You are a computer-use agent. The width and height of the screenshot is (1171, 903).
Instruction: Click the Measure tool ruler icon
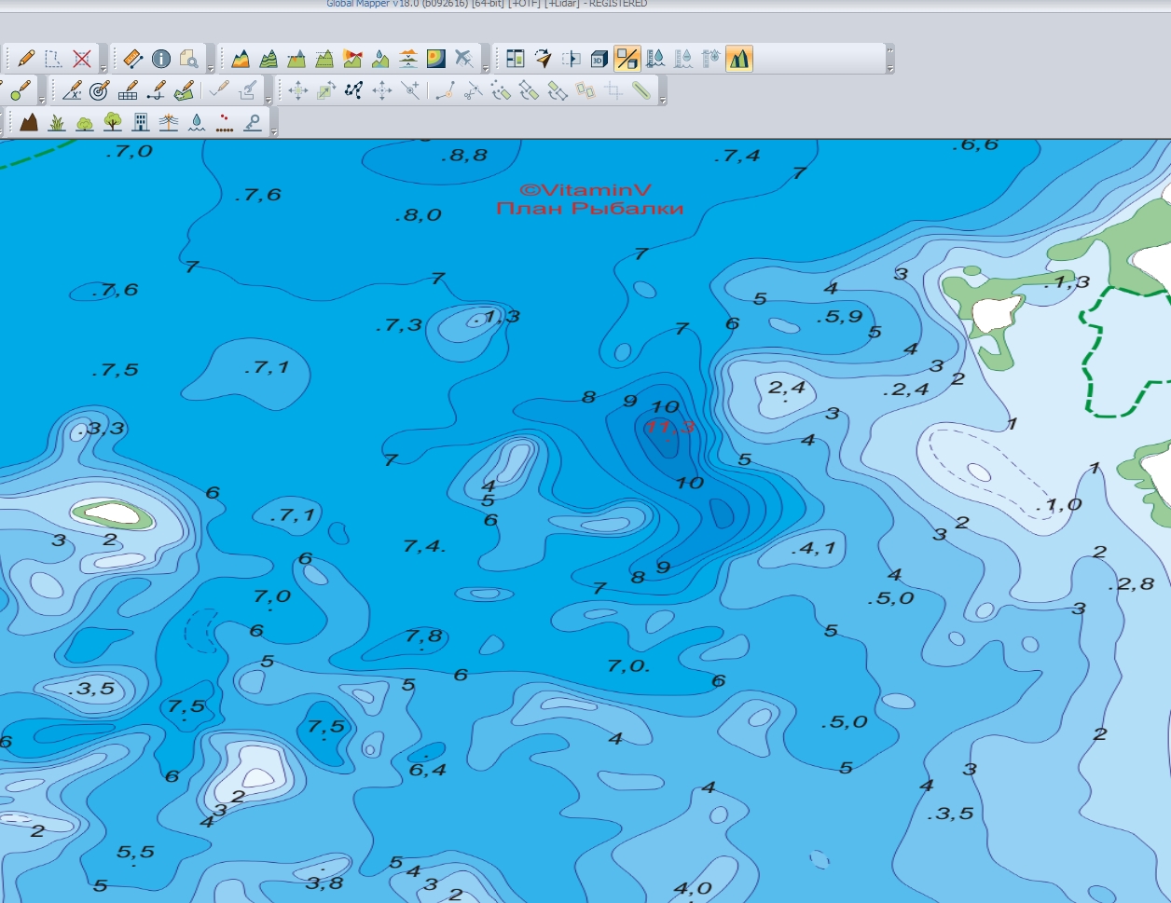132,59
